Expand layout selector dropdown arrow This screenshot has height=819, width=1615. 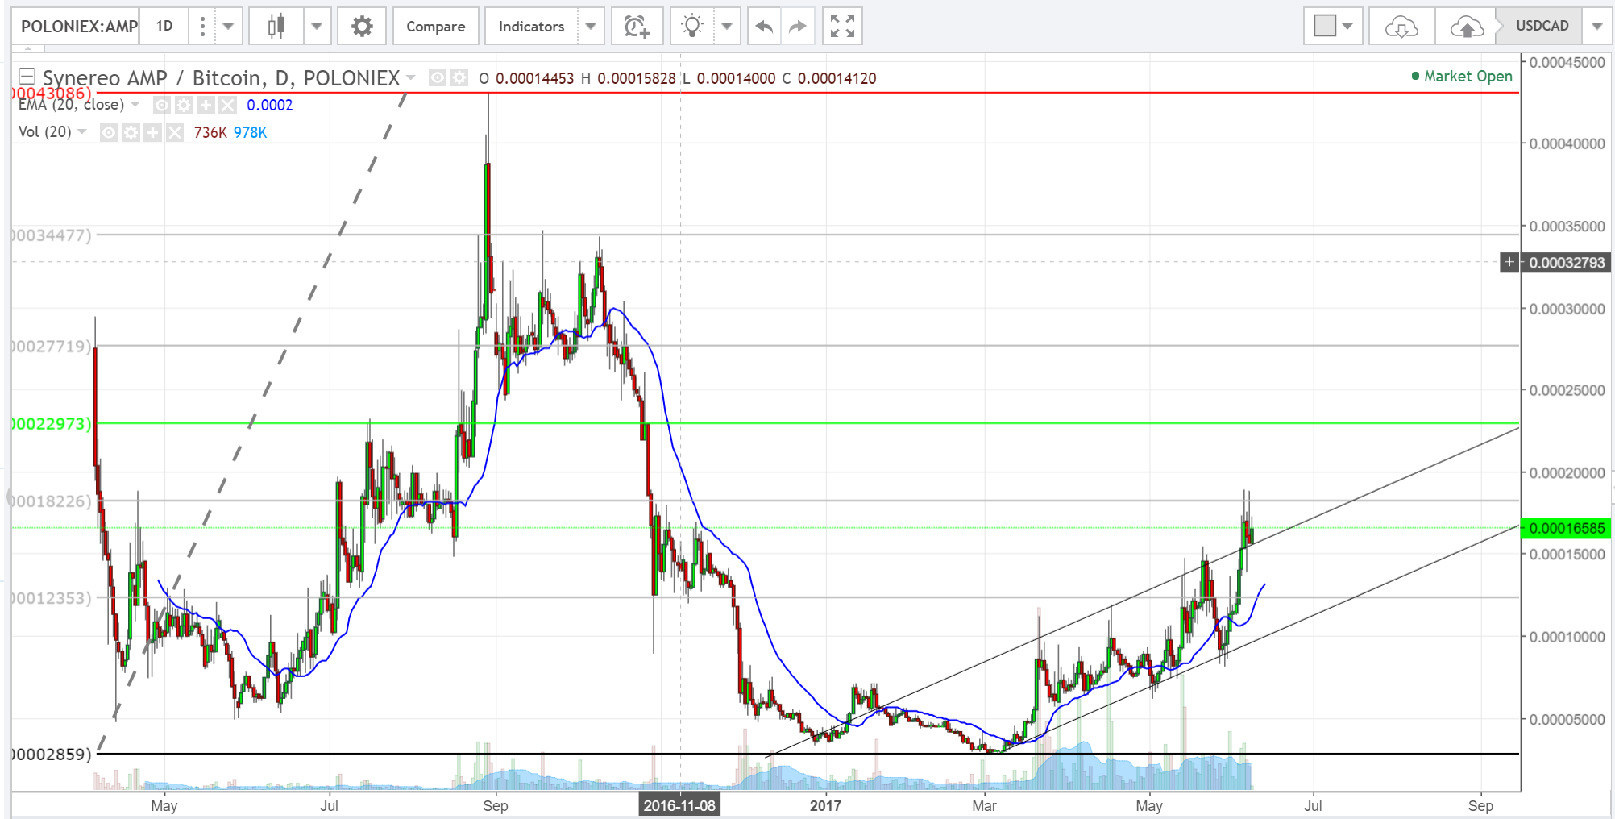point(1348,27)
